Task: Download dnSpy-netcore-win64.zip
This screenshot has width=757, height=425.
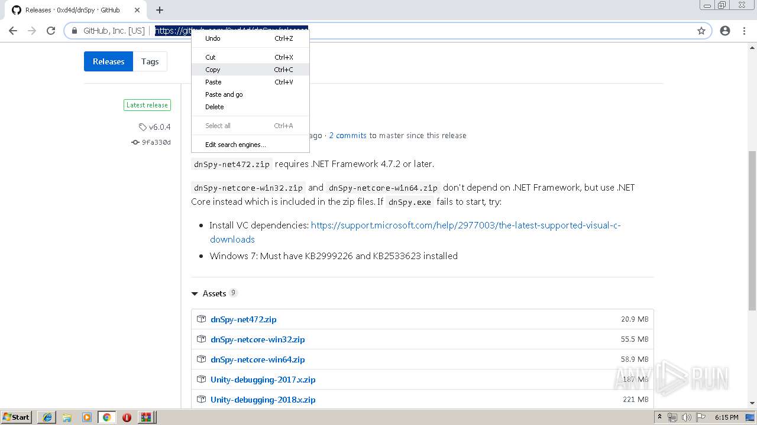Action: [x=258, y=359]
